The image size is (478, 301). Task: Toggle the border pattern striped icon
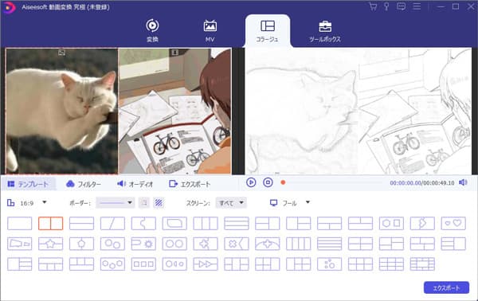[x=159, y=202]
